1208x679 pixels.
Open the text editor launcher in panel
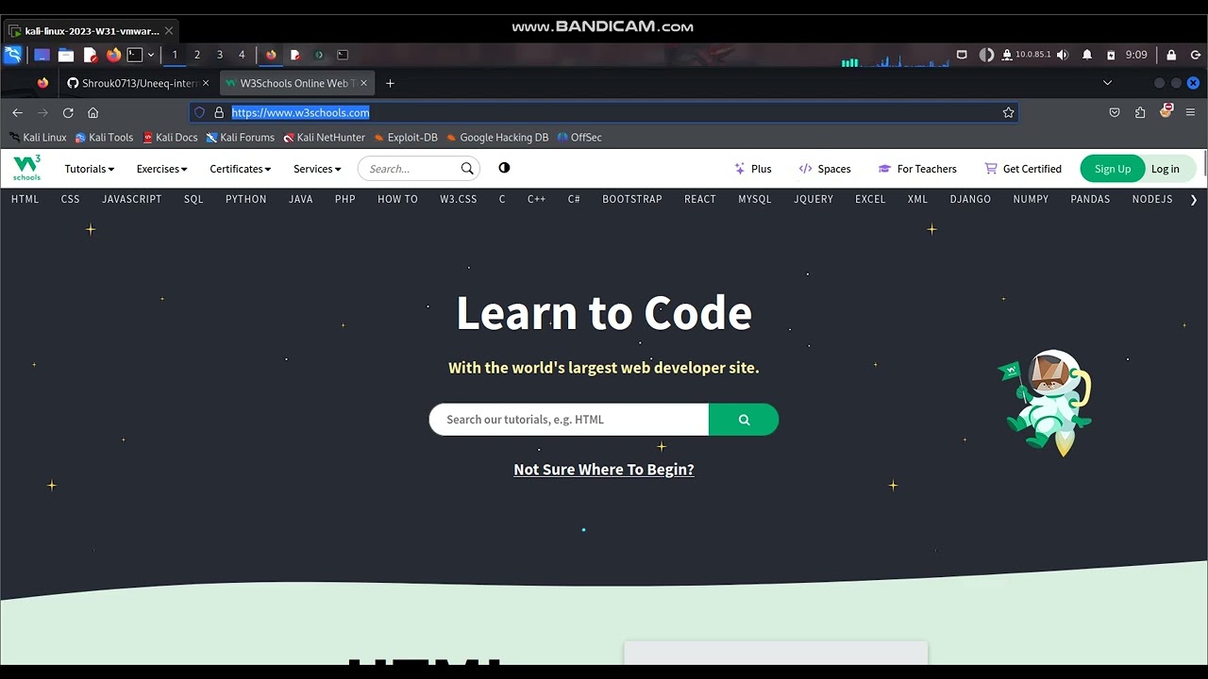tap(90, 55)
